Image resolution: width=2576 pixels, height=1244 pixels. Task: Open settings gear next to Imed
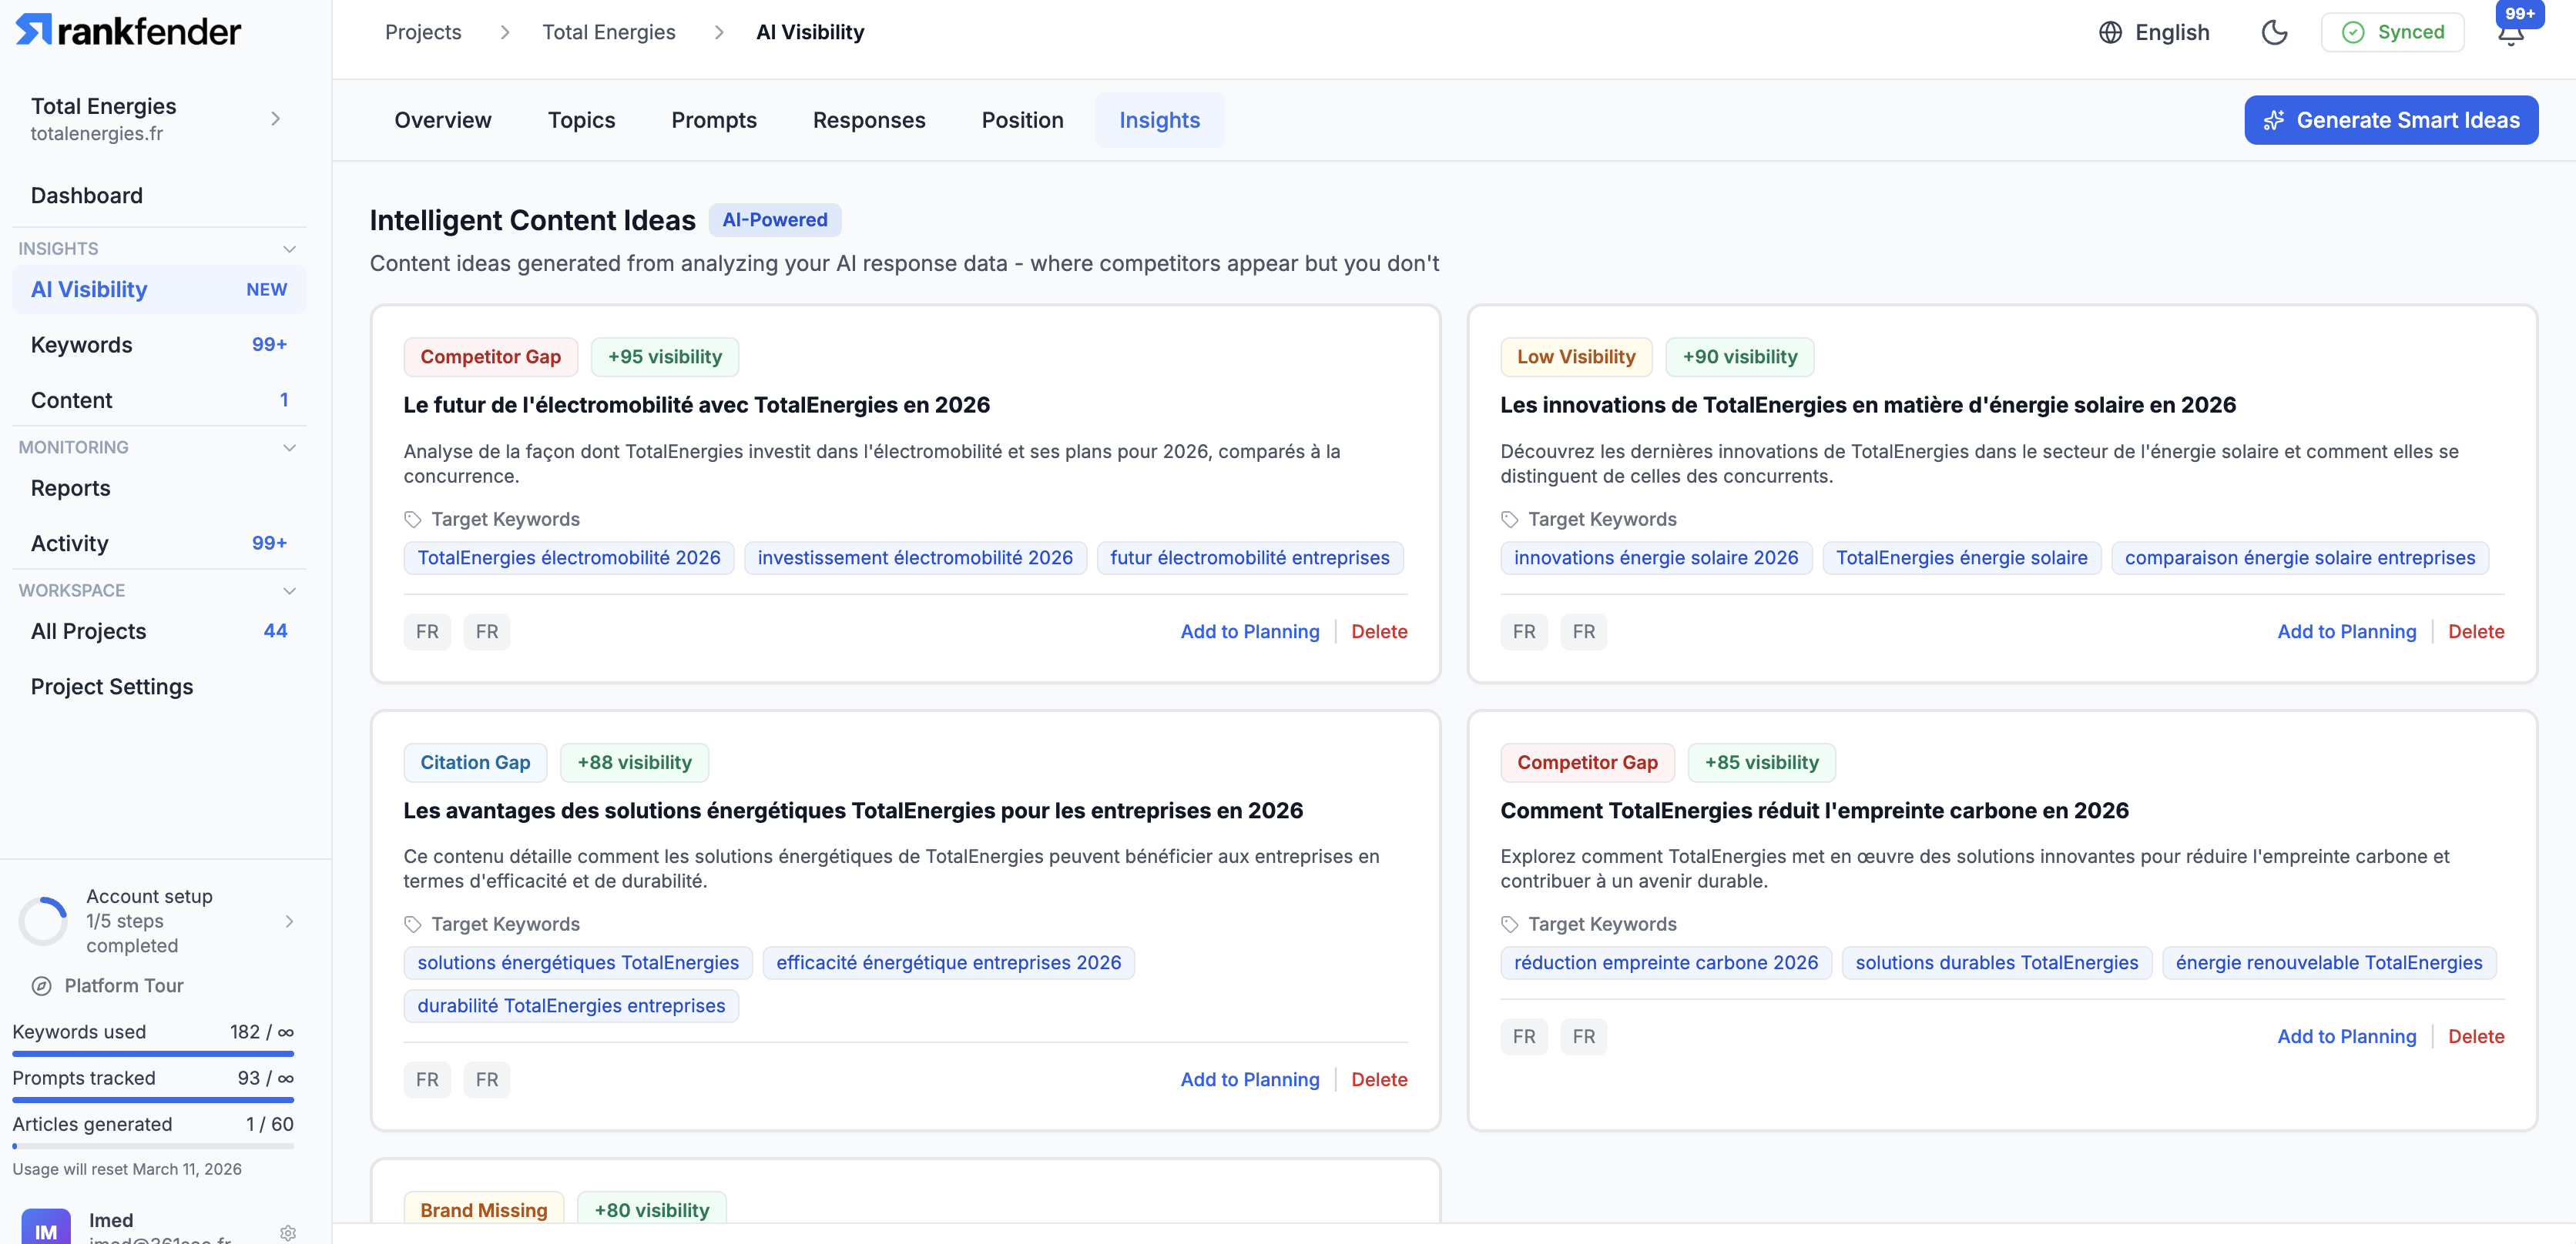tap(288, 1232)
